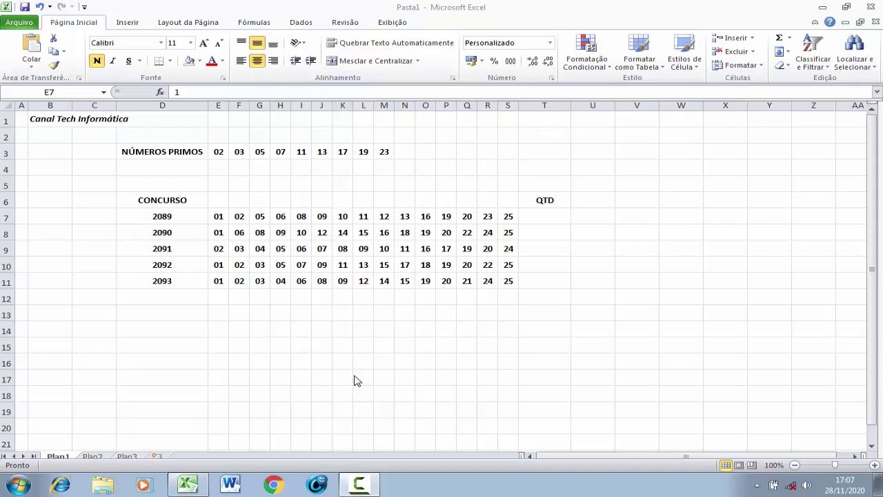Click the Word icon in taskbar
Viewport: 883px width, 497px height.
[230, 485]
